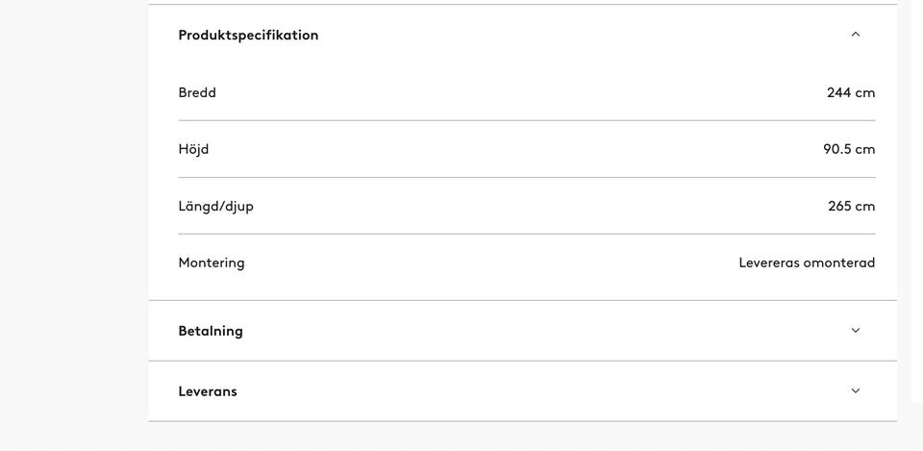Image resolution: width=923 pixels, height=451 pixels.
Task: Click the blank area right of Leverans title
Action: coord(538,391)
